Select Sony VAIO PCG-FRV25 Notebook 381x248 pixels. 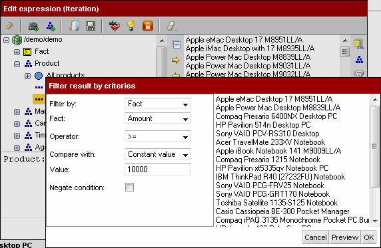tap(270, 186)
